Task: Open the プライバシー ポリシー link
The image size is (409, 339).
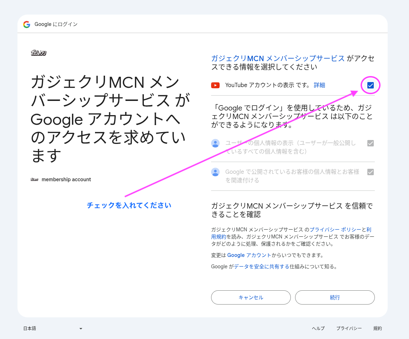Action: click(x=335, y=230)
